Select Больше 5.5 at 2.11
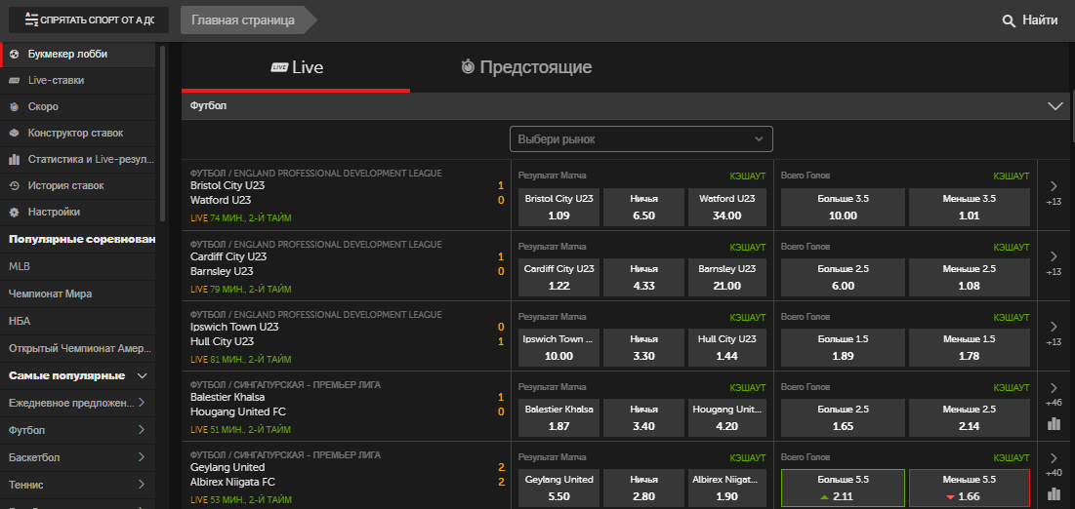This screenshot has height=509, width=1075. pyautogui.click(x=843, y=488)
